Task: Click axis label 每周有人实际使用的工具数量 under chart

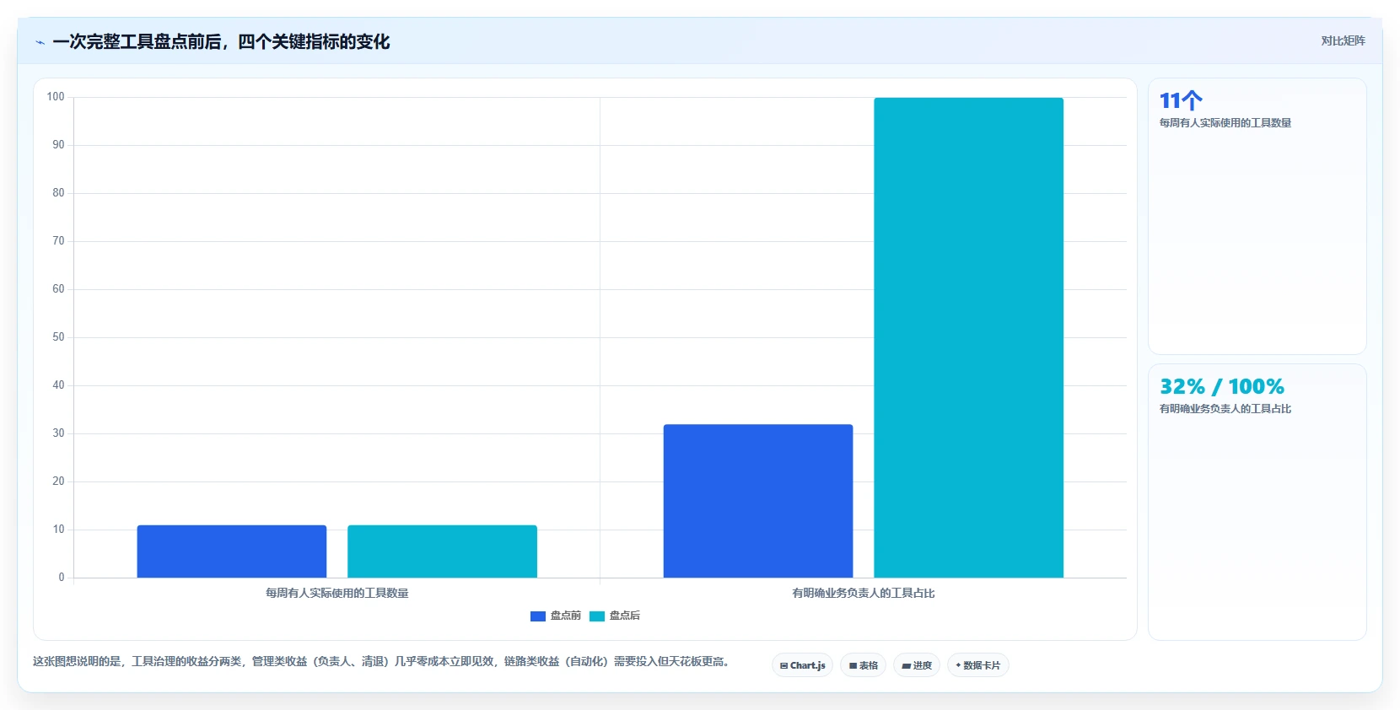Action: [x=337, y=593]
